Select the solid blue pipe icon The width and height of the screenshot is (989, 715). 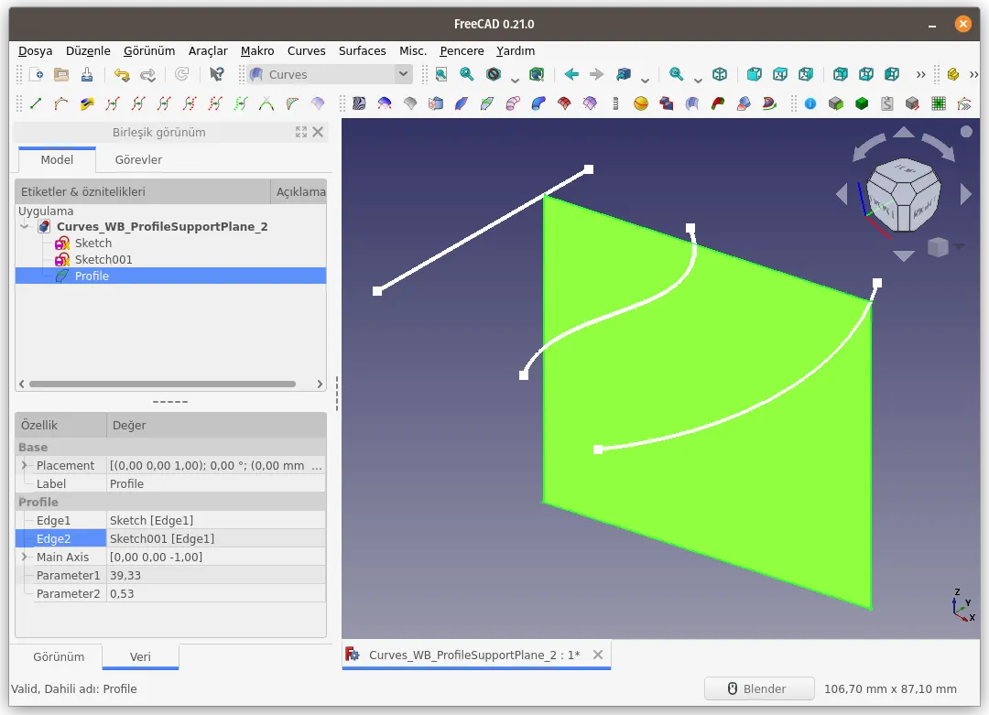[538, 103]
